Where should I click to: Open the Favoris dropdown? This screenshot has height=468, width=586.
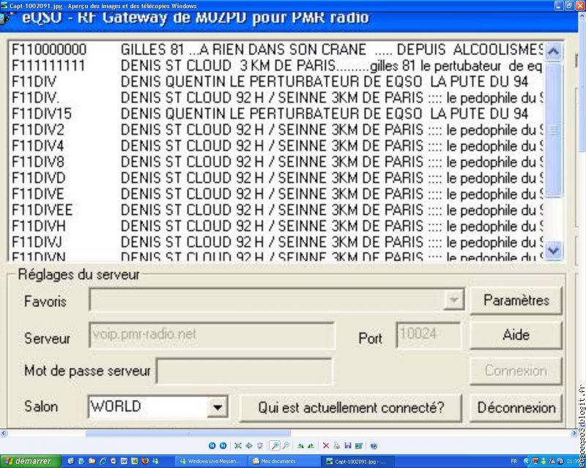[x=453, y=300]
